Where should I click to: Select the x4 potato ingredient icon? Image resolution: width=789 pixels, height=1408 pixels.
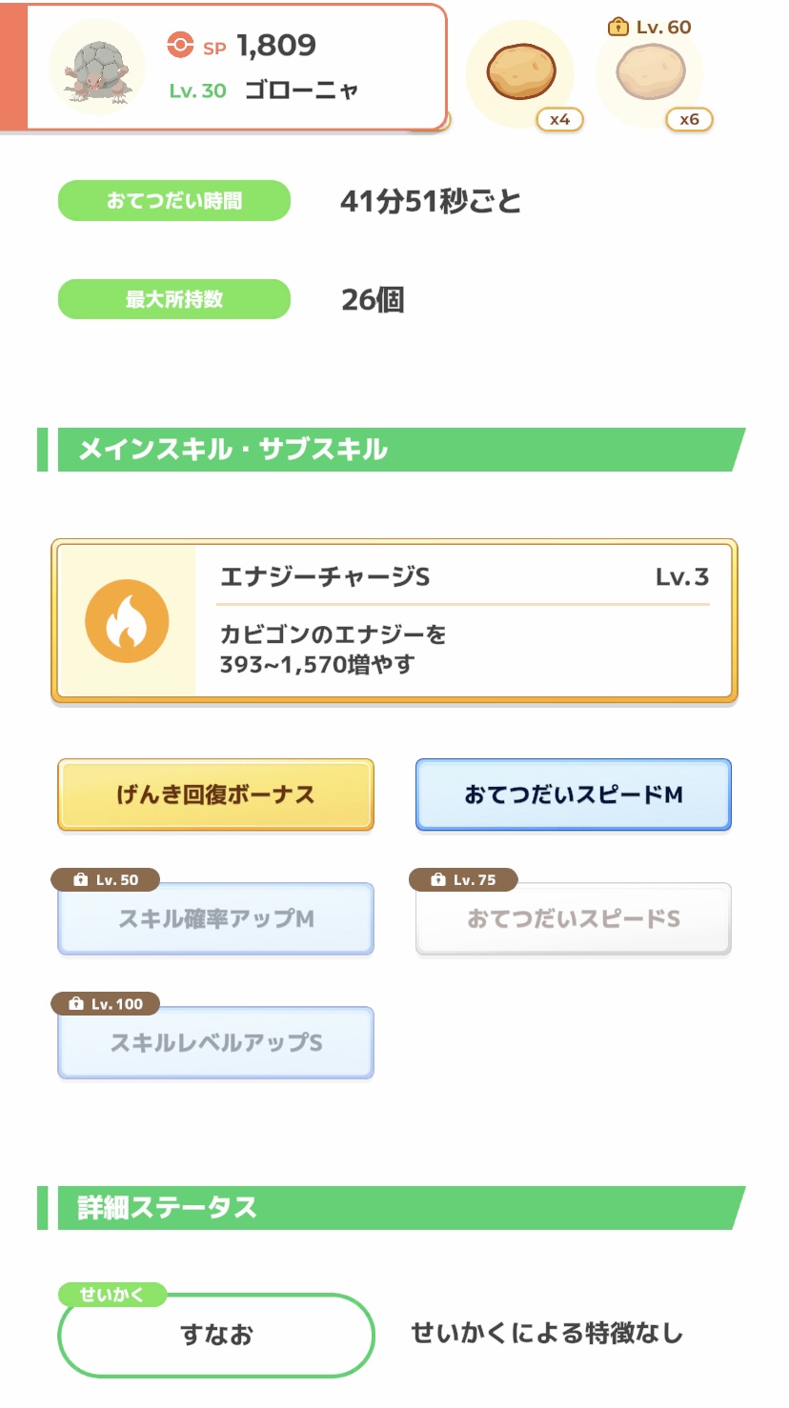pos(521,72)
